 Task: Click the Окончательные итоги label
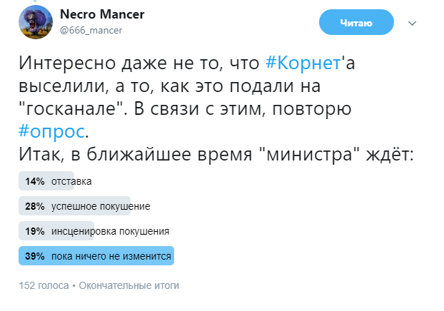pos(128,285)
